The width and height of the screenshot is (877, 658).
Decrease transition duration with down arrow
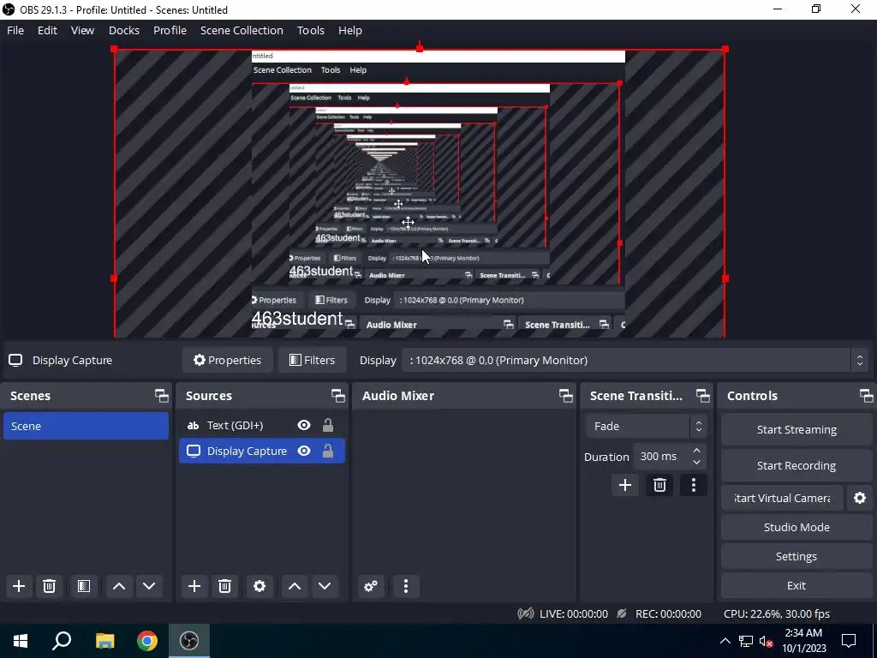696,462
